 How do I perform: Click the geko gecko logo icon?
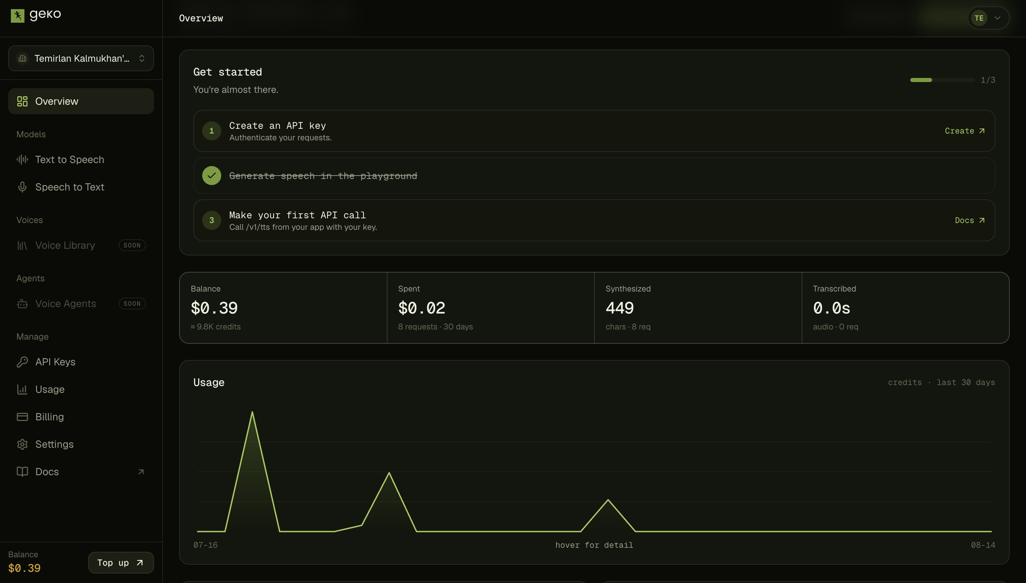(x=17, y=16)
